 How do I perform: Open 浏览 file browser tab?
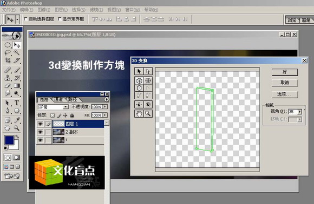tap(292, 20)
